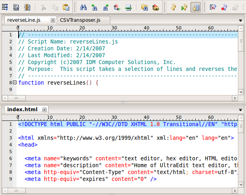Open Find in Files icon

click(144, 7)
